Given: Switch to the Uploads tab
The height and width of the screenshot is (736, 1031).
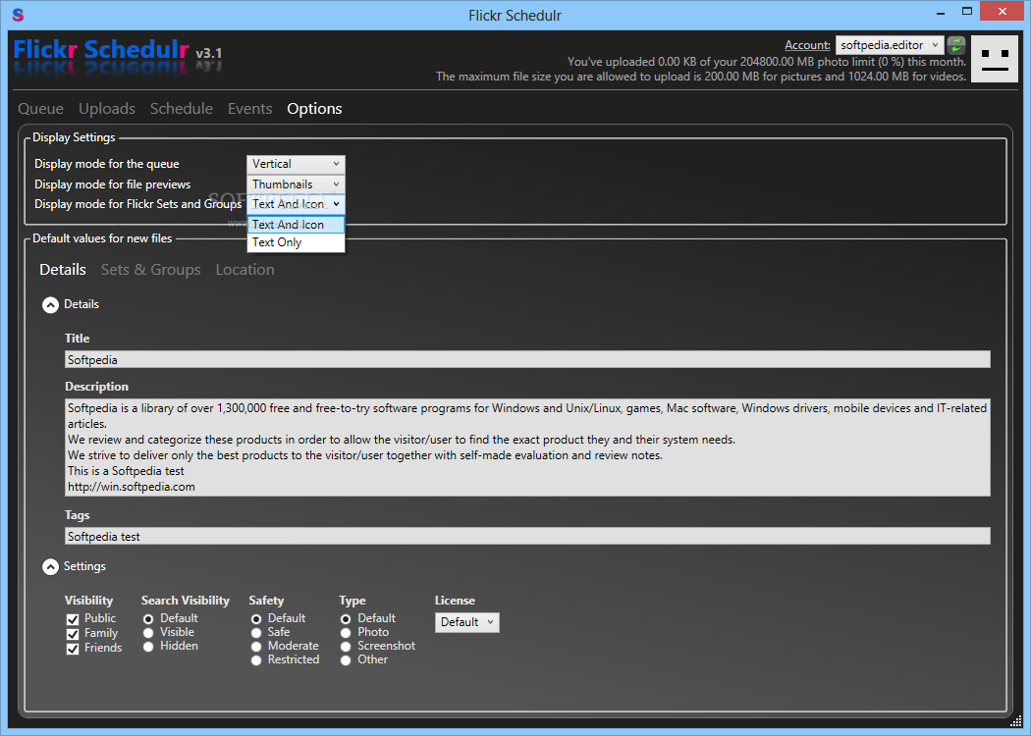Looking at the screenshot, I should [x=107, y=108].
